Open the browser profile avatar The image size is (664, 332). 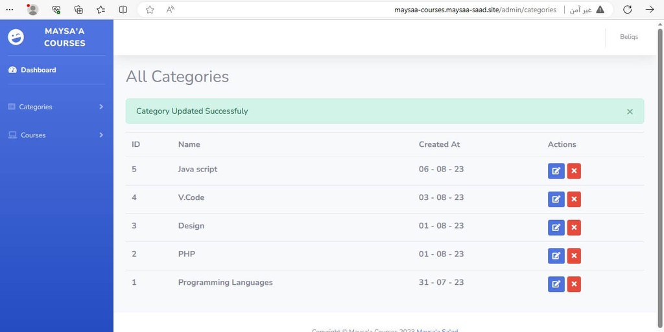pyautogui.click(x=32, y=10)
